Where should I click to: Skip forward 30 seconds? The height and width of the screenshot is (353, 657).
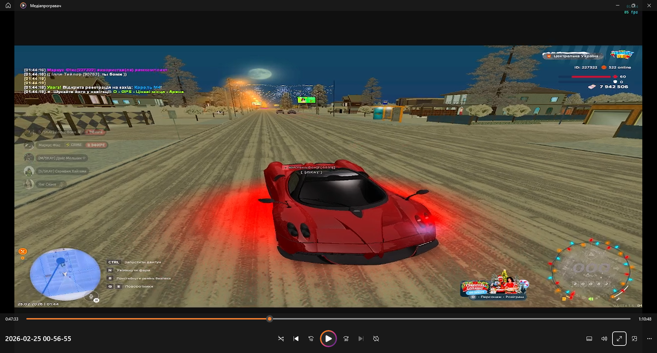(346, 339)
